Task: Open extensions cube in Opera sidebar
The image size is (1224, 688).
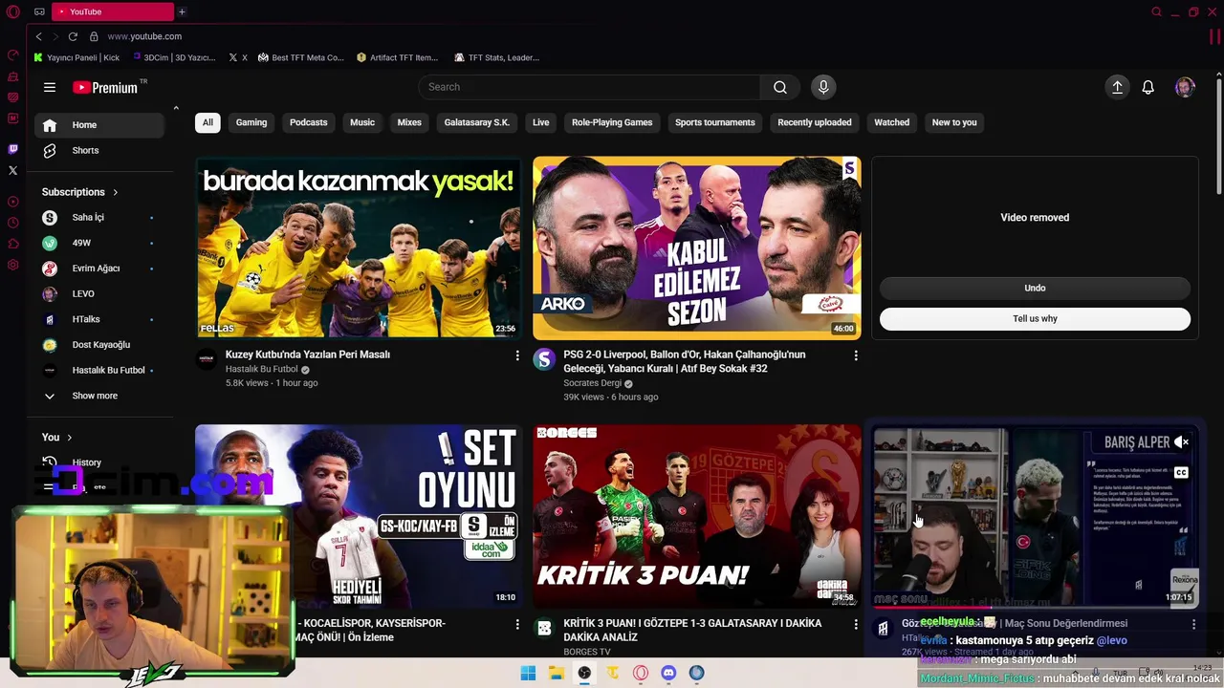Action: click(x=13, y=244)
